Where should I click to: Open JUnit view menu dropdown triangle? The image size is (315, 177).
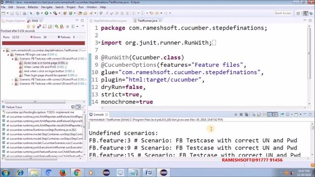[x=83, y=26]
